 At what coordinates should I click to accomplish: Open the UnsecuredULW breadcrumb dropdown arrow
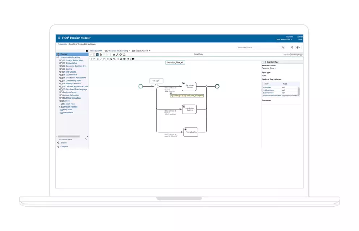tap(104, 51)
